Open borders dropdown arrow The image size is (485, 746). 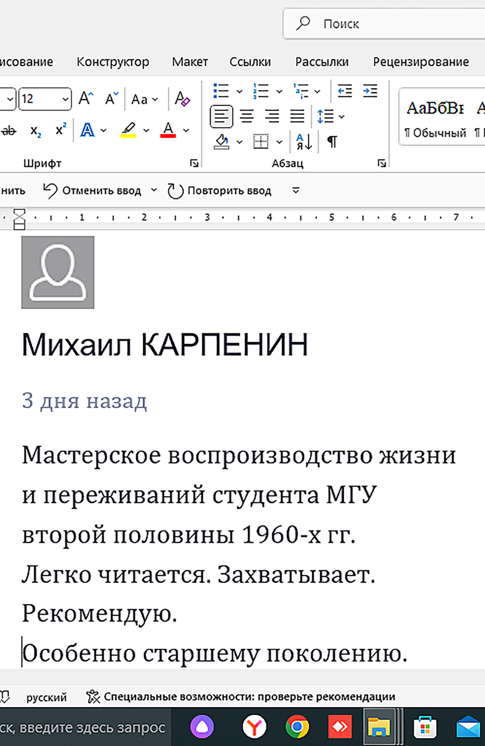(279, 142)
